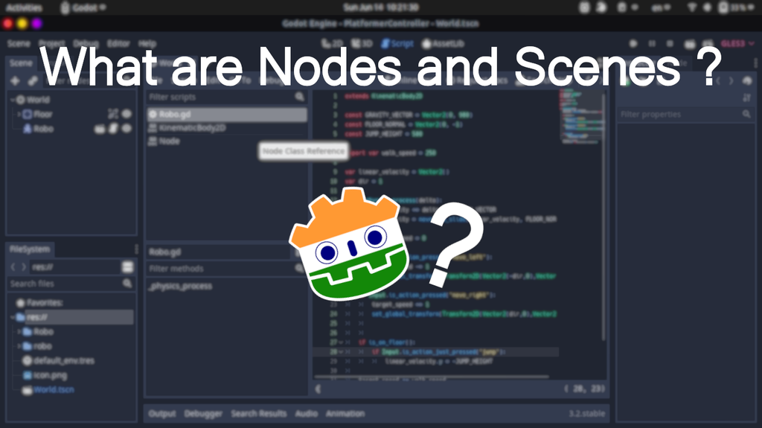The height and width of the screenshot is (428, 762).
Task: Collapse the res:// root folder
Action: [13, 317]
